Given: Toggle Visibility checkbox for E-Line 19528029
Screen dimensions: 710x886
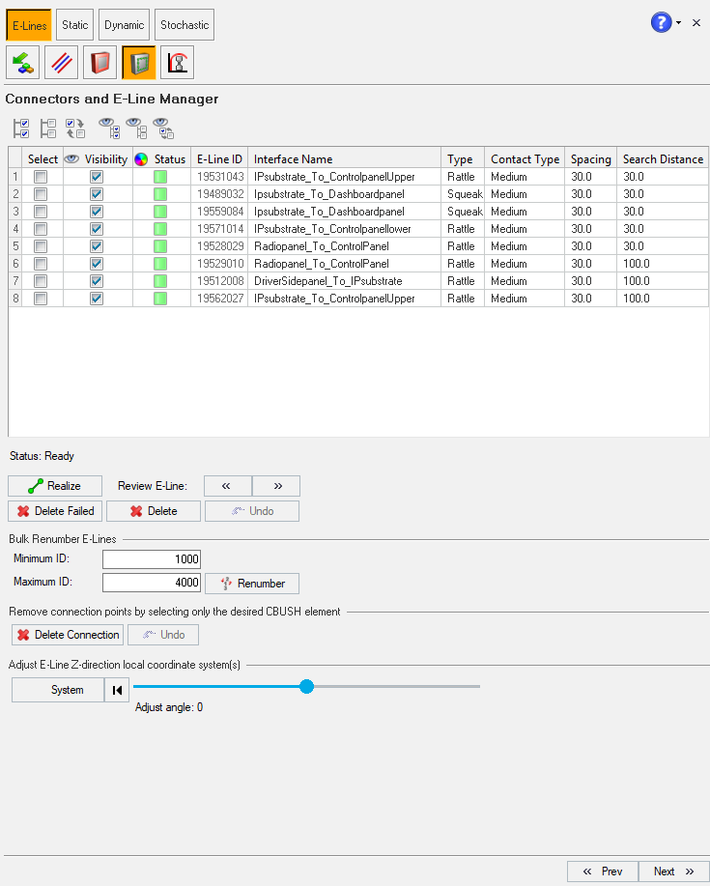Looking at the screenshot, I should point(97,246).
